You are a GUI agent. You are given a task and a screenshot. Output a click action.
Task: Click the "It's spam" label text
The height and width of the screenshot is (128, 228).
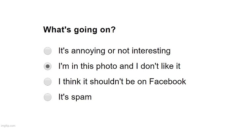click(x=75, y=97)
